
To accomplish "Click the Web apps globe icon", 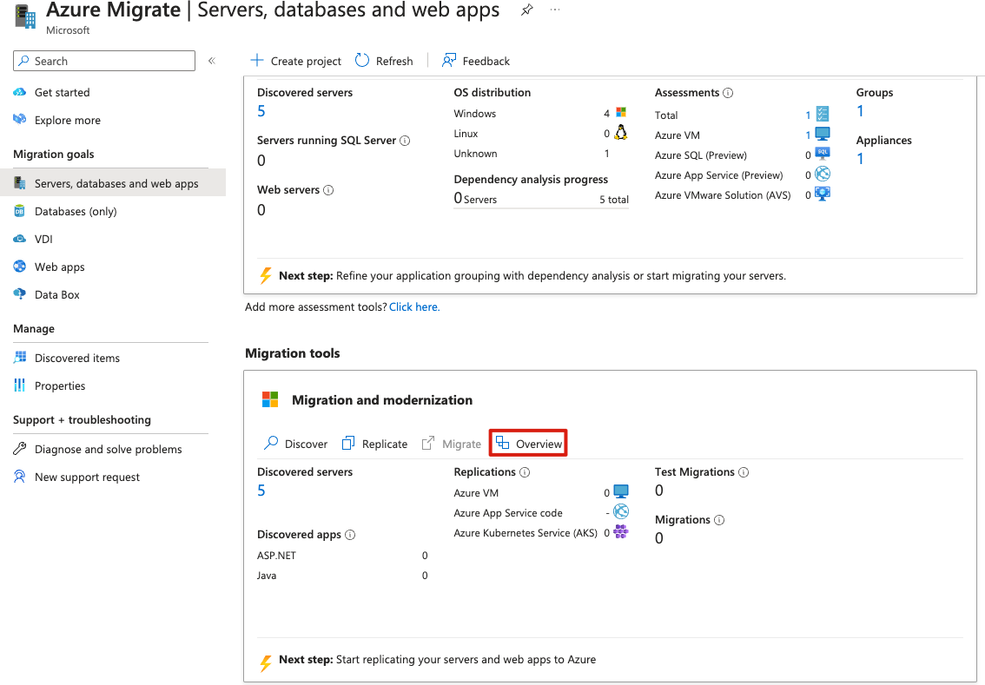I will (19, 267).
